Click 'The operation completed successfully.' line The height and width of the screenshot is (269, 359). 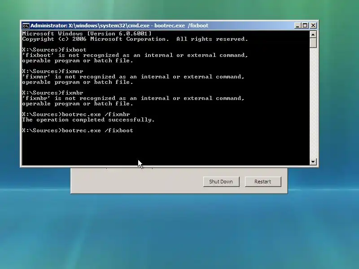88,120
